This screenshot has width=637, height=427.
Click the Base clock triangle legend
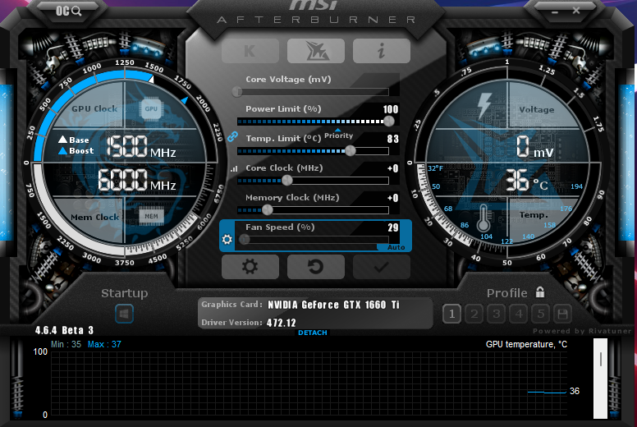tap(74, 140)
